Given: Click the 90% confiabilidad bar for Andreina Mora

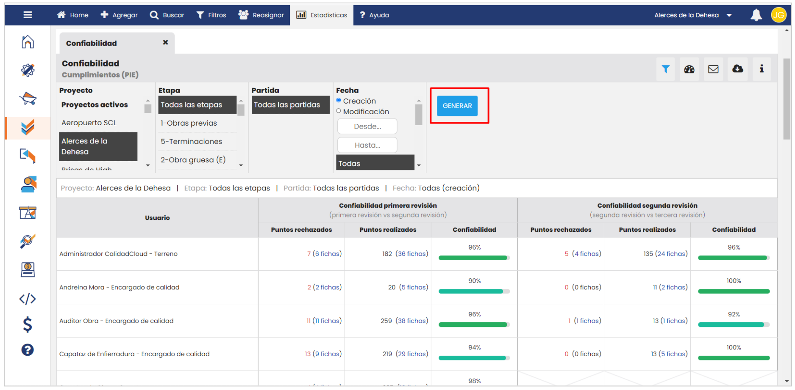Looking at the screenshot, I should point(474,291).
